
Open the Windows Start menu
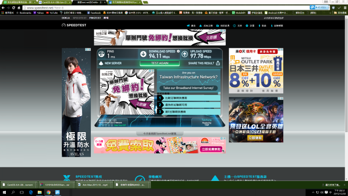click(x=4, y=193)
